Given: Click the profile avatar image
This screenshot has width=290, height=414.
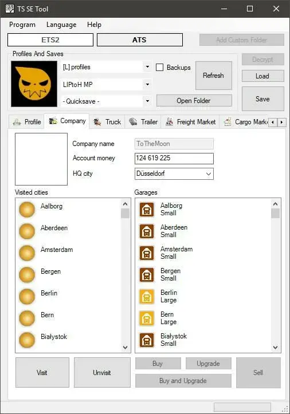Looking at the screenshot, I should click(34, 84).
